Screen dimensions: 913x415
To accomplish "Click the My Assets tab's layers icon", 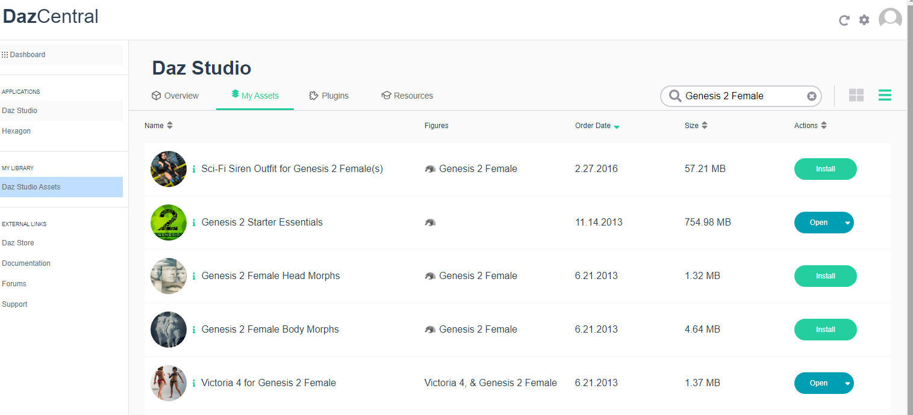I will click(x=235, y=94).
